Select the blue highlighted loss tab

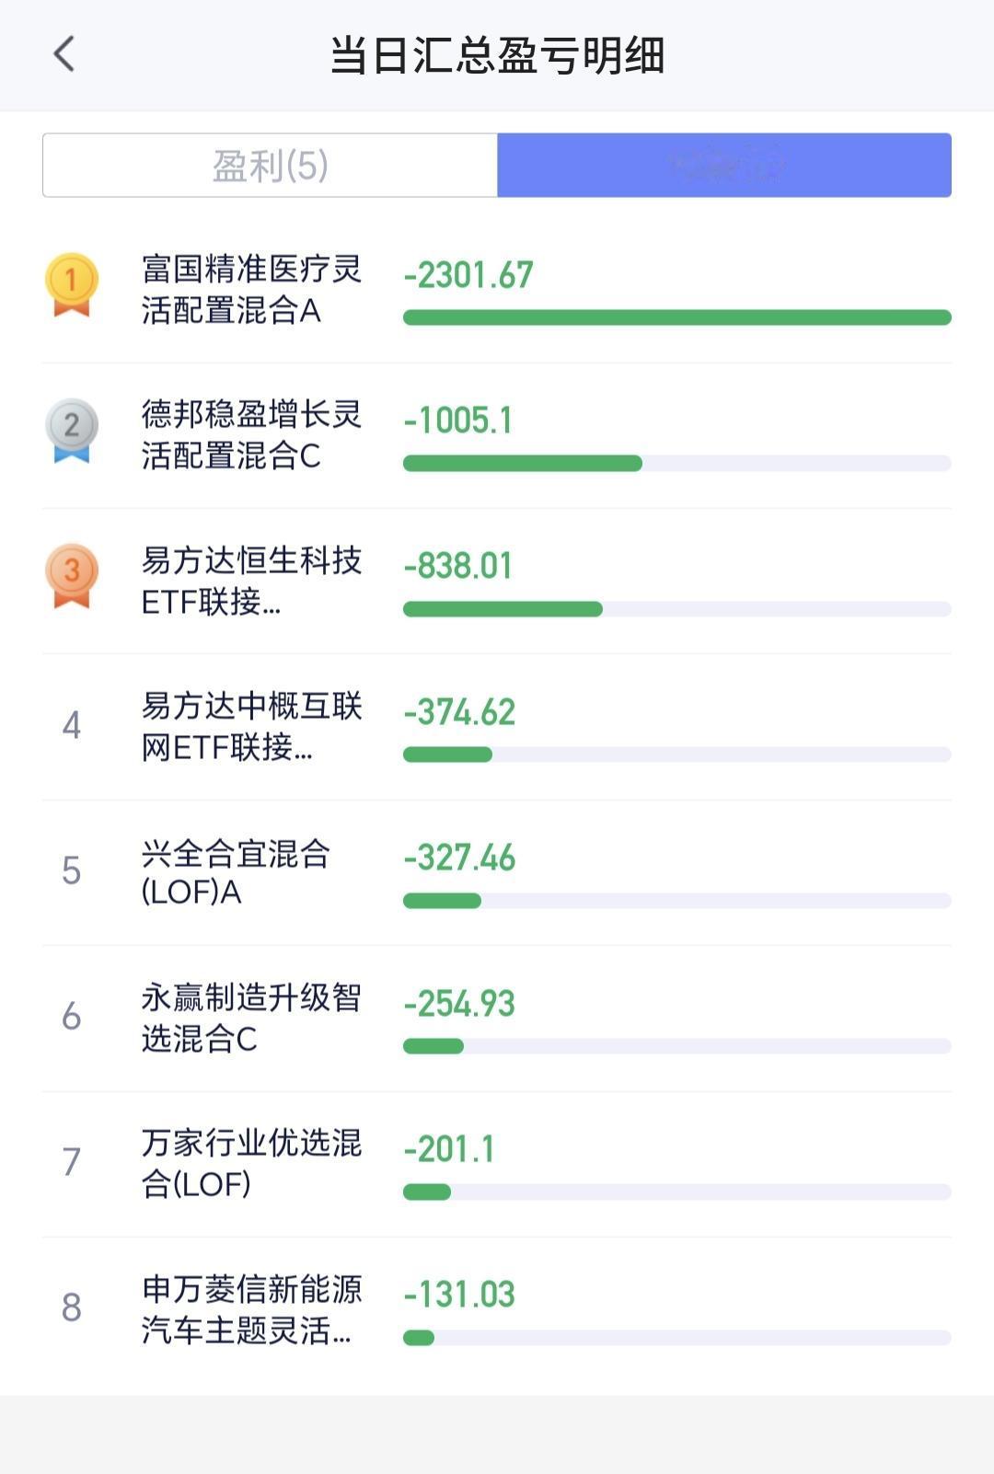pyautogui.click(x=724, y=166)
